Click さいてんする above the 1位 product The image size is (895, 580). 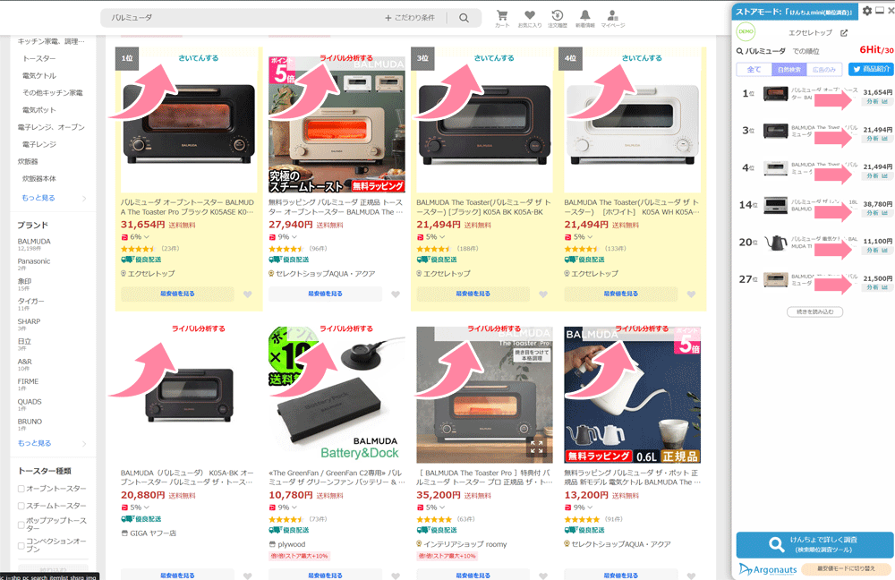(x=199, y=58)
